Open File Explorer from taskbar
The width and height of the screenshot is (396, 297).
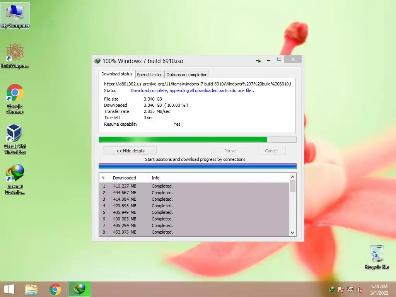32,289
